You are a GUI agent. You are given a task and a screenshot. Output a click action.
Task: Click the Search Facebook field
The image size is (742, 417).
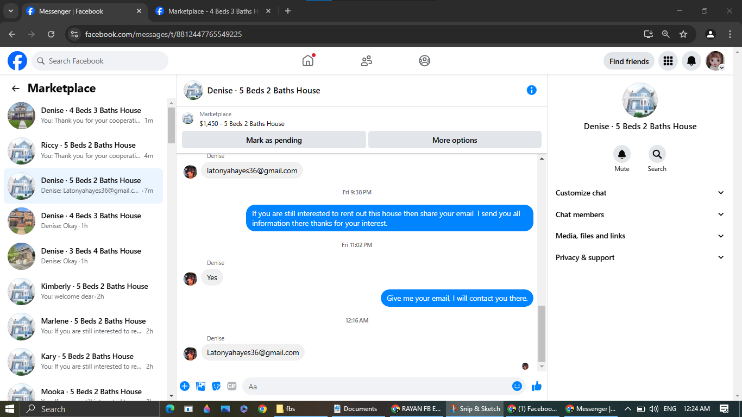[x=100, y=61]
